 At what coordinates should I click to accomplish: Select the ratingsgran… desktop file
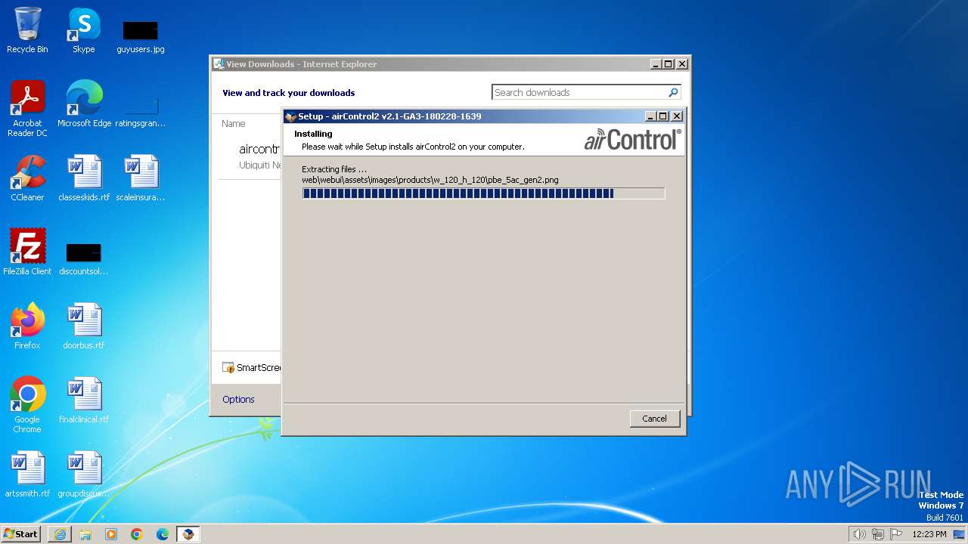141,111
